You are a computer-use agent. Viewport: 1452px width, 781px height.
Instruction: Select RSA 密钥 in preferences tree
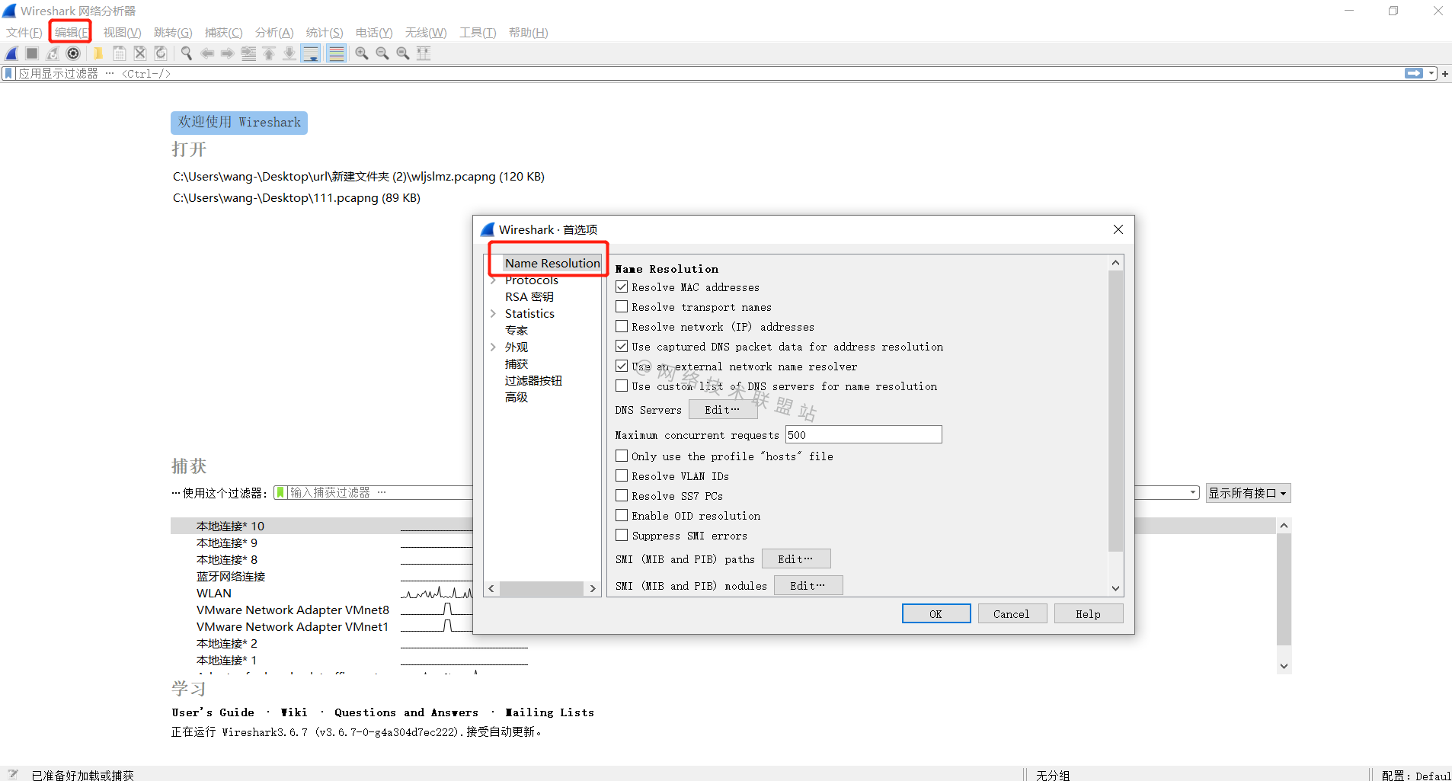(x=529, y=297)
